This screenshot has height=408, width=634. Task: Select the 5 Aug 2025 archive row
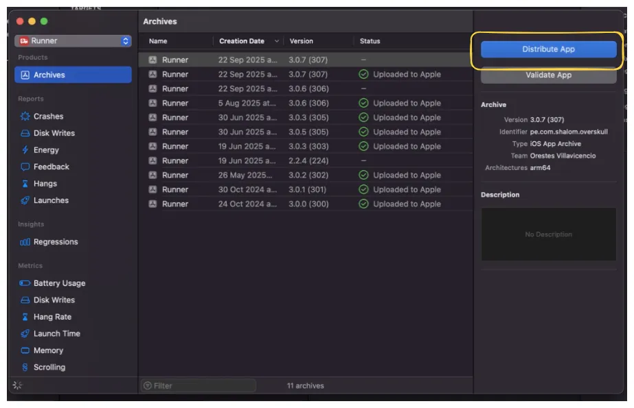[305, 104]
